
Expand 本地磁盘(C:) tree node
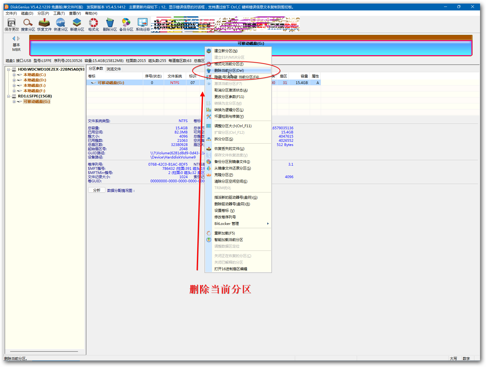point(14,75)
